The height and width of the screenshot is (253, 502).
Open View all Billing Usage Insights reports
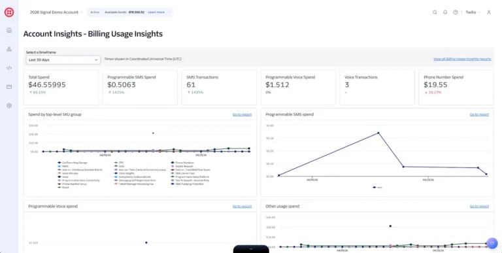click(x=462, y=59)
